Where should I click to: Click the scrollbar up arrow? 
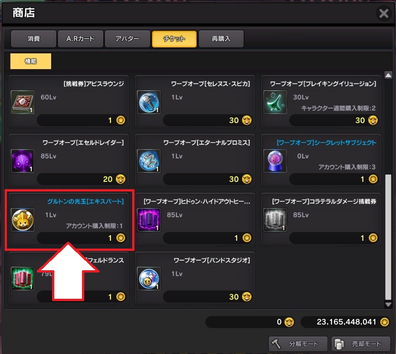coord(388,75)
